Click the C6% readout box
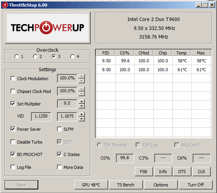The image size is (217, 193). coord(201,158)
